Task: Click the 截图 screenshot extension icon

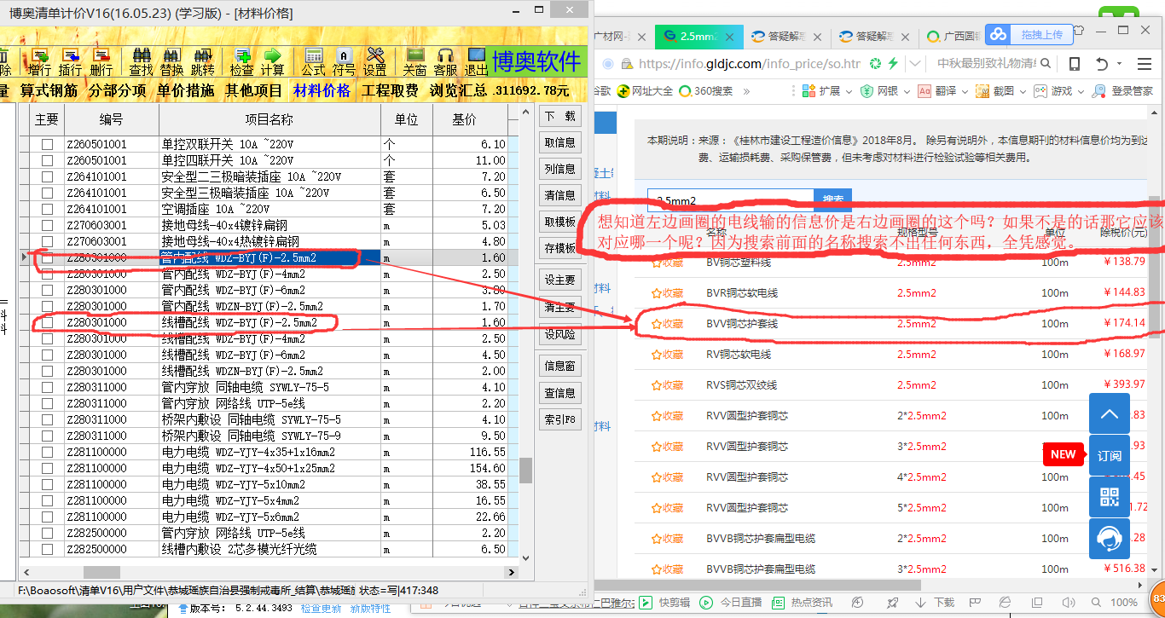Action: 982,90
